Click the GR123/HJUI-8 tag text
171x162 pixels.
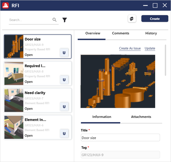click(34, 72)
